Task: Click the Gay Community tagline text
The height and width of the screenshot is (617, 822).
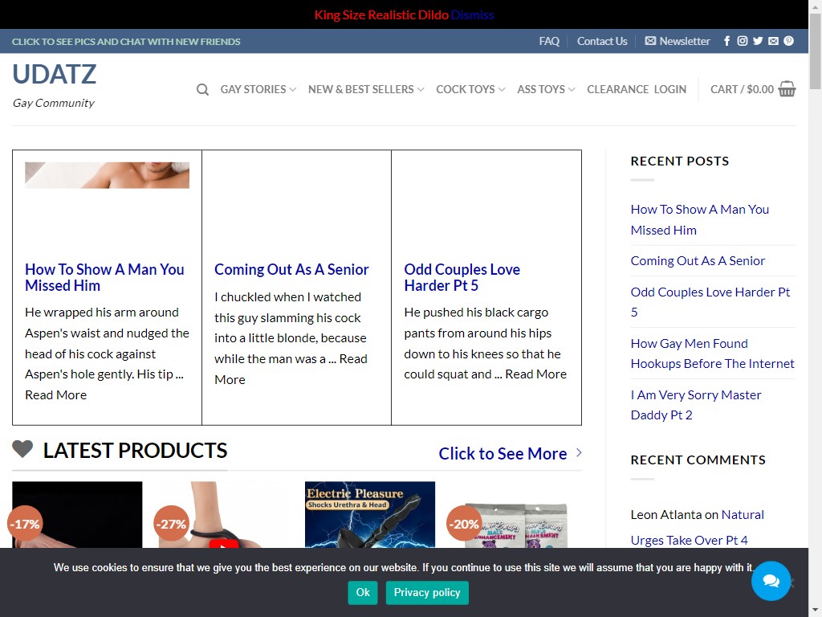Action: click(54, 103)
